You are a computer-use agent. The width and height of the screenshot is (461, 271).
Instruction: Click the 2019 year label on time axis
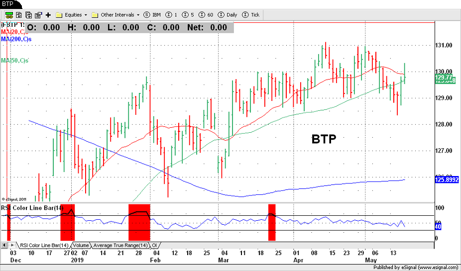point(77,260)
